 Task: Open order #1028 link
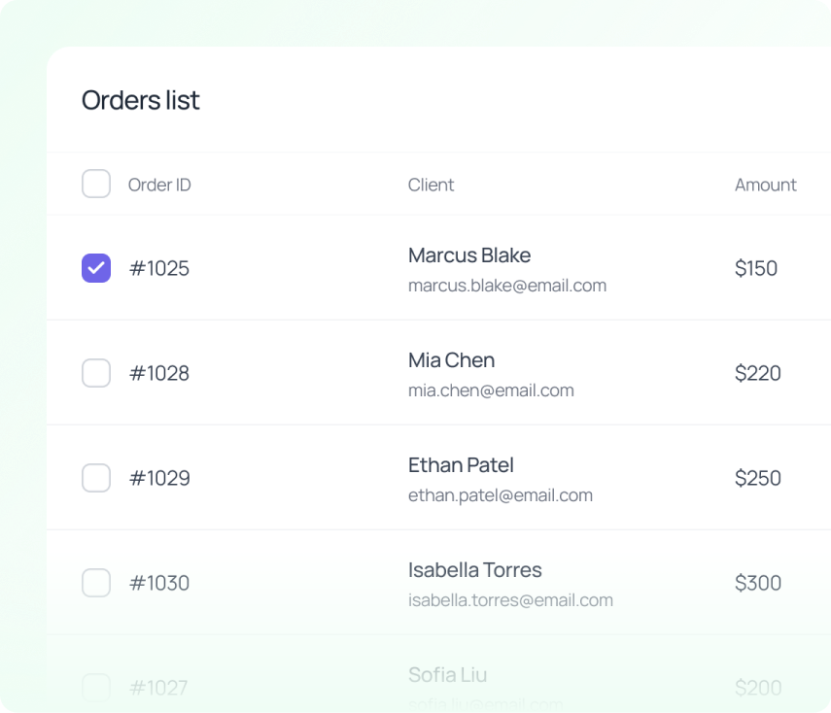pos(159,373)
